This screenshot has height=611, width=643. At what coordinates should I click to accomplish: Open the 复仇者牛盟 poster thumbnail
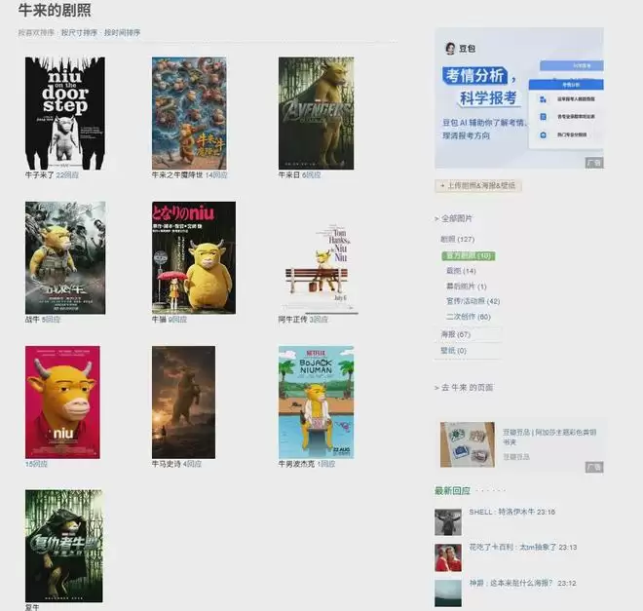[x=64, y=546]
